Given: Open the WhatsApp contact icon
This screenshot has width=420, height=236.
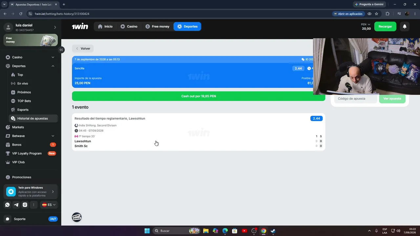Looking at the screenshot, I should click(x=8, y=205).
